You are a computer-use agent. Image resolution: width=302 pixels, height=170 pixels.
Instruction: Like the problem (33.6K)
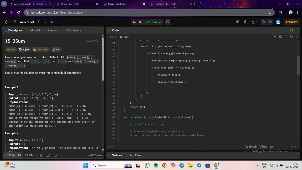(10, 155)
